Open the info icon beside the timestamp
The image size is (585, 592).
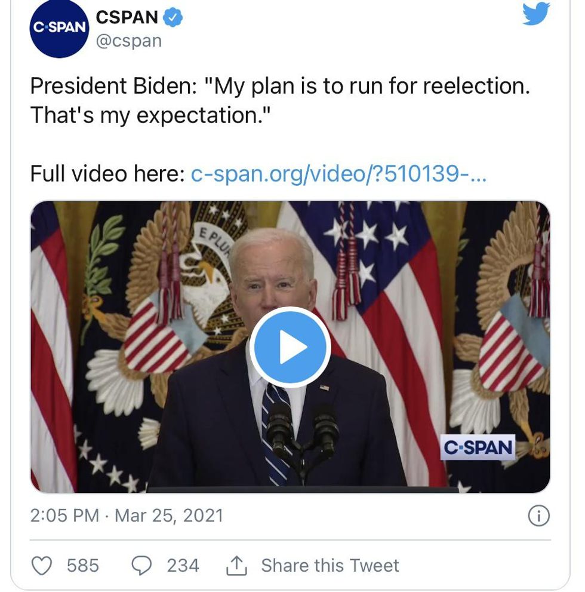point(538,516)
